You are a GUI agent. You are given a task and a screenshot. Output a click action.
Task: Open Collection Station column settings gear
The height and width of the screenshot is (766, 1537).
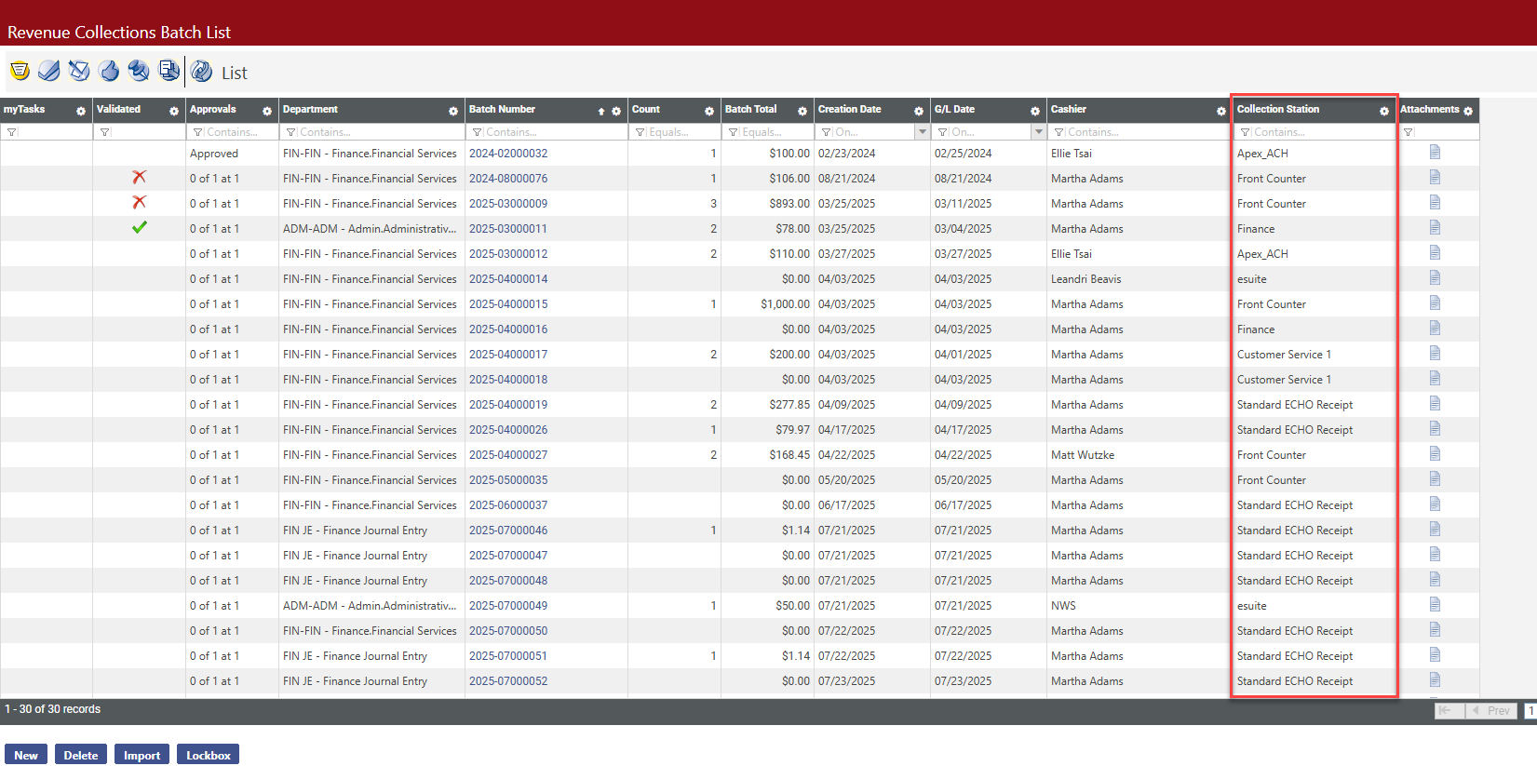point(1384,111)
